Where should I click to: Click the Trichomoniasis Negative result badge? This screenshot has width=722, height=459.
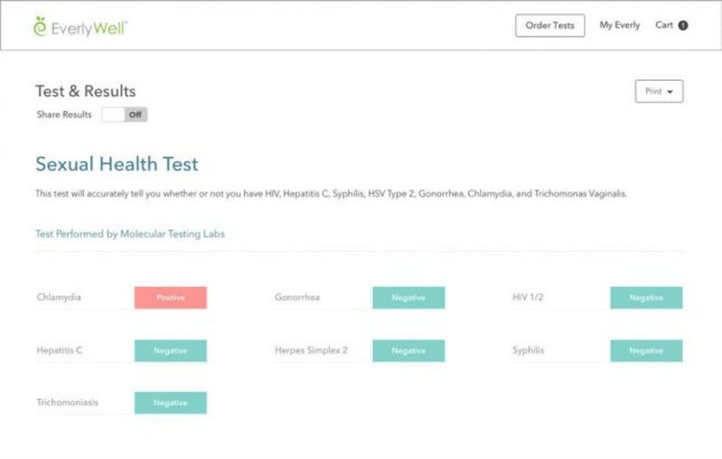click(170, 403)
